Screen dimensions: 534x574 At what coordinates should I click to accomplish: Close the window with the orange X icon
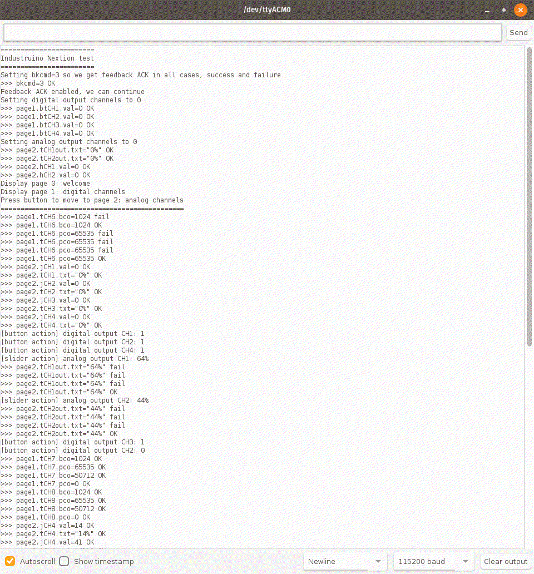pyautogui.click(x=520, y=10)
